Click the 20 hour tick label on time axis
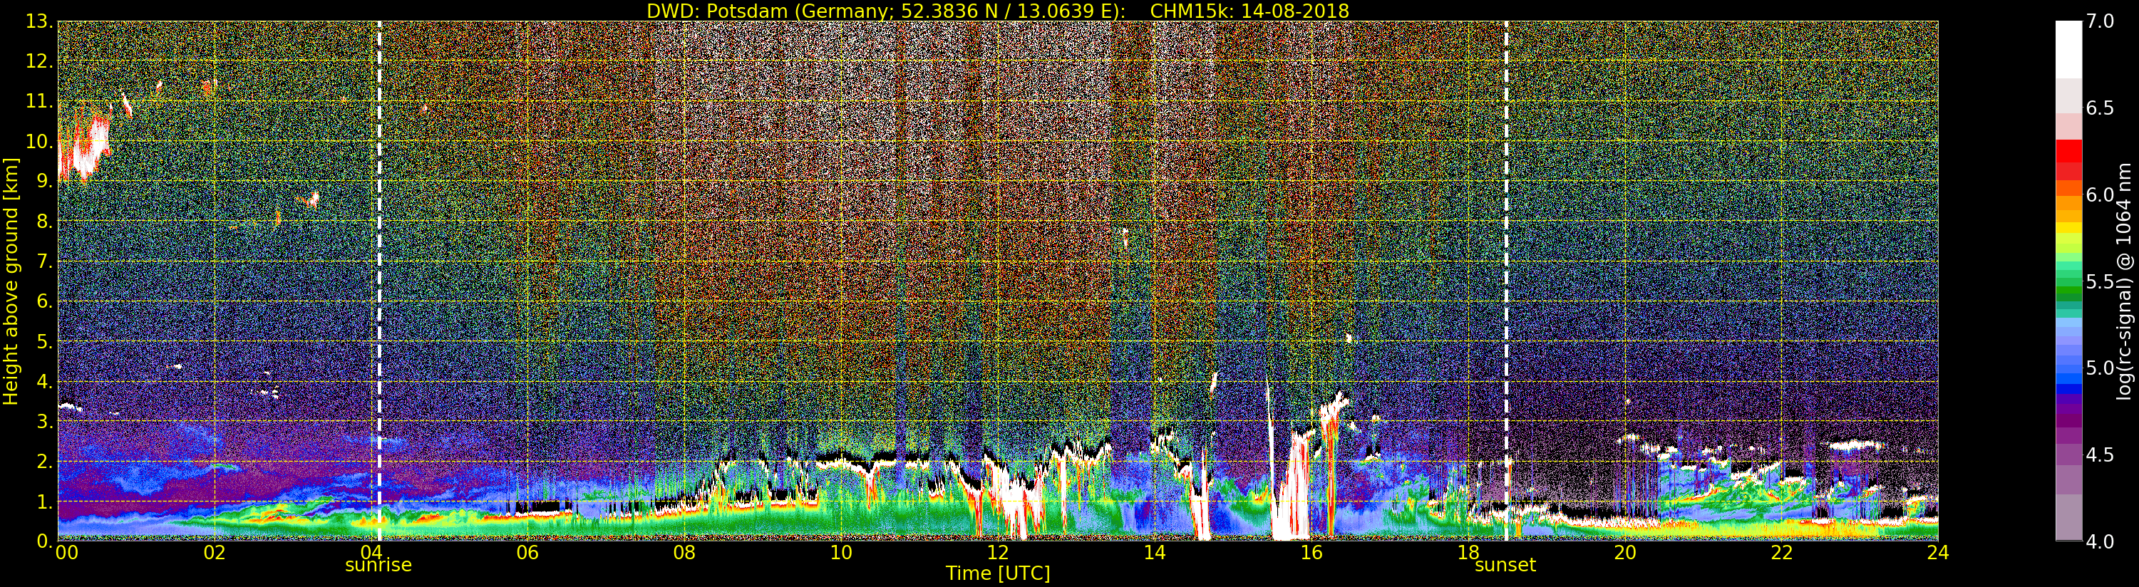The image size is (2139, 587). point(1624,553)
